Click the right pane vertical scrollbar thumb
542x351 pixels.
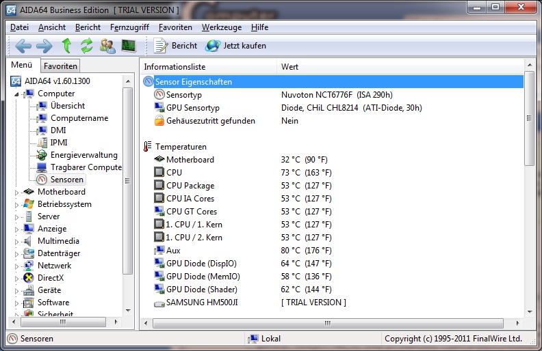coord(529,118)
